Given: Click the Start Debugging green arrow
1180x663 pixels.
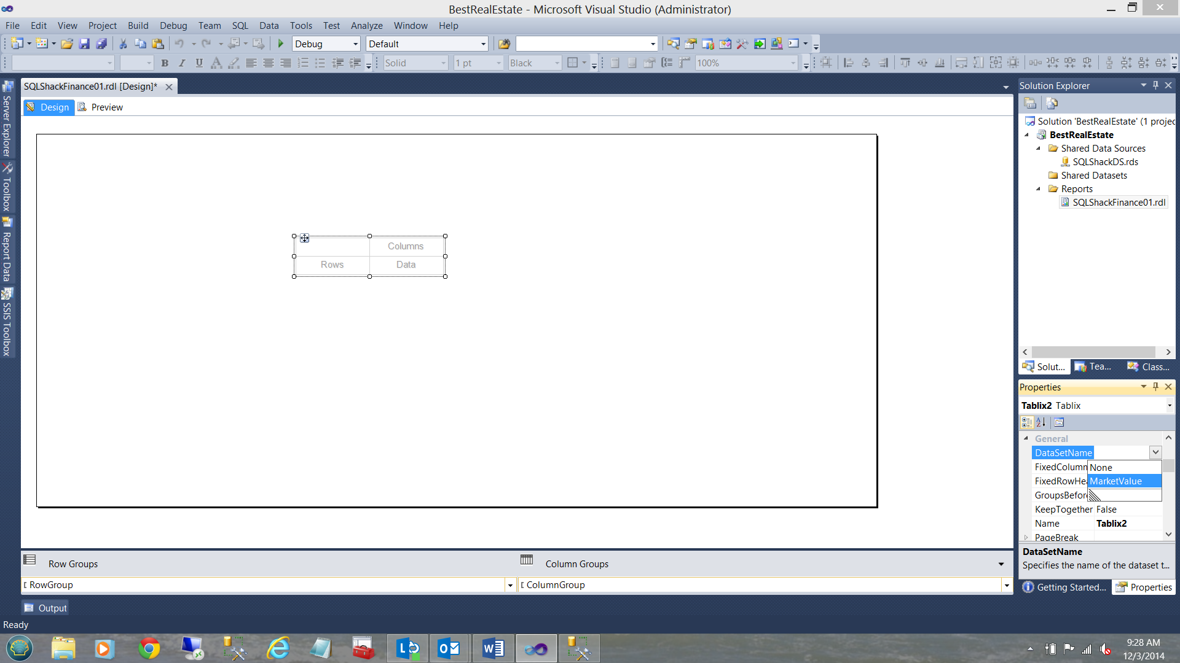Looking at the screenshot, I should click(281, 44).
